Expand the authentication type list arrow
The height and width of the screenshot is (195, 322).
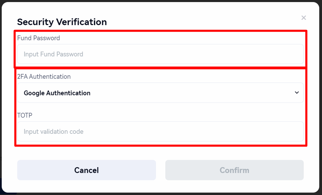pos(297,93)
